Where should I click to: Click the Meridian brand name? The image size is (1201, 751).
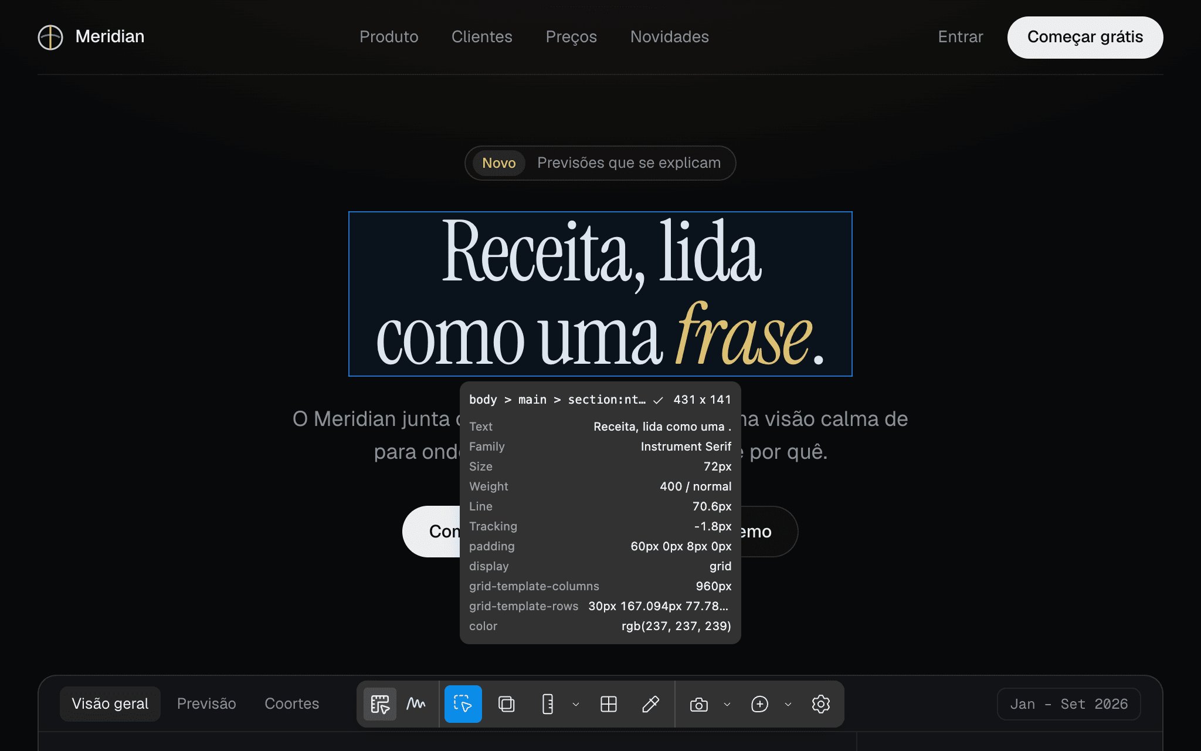tap(110, 36)
